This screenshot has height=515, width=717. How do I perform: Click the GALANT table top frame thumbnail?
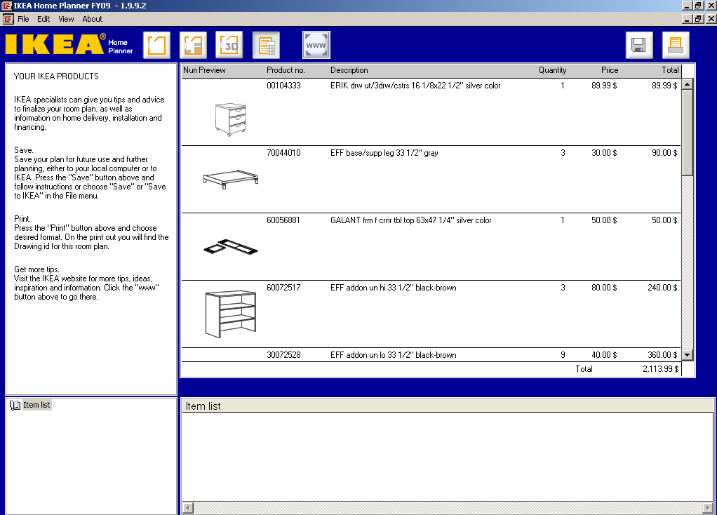point(230,247)
